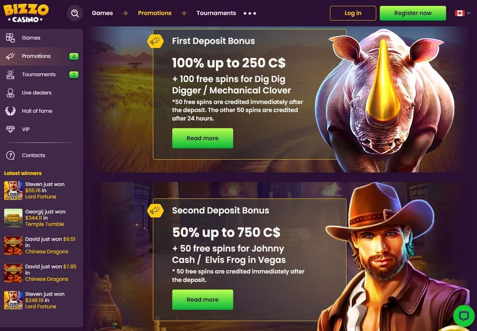477x331 pixels.
Task: Select Games in top navigation bar
Action: coord(102,13)
